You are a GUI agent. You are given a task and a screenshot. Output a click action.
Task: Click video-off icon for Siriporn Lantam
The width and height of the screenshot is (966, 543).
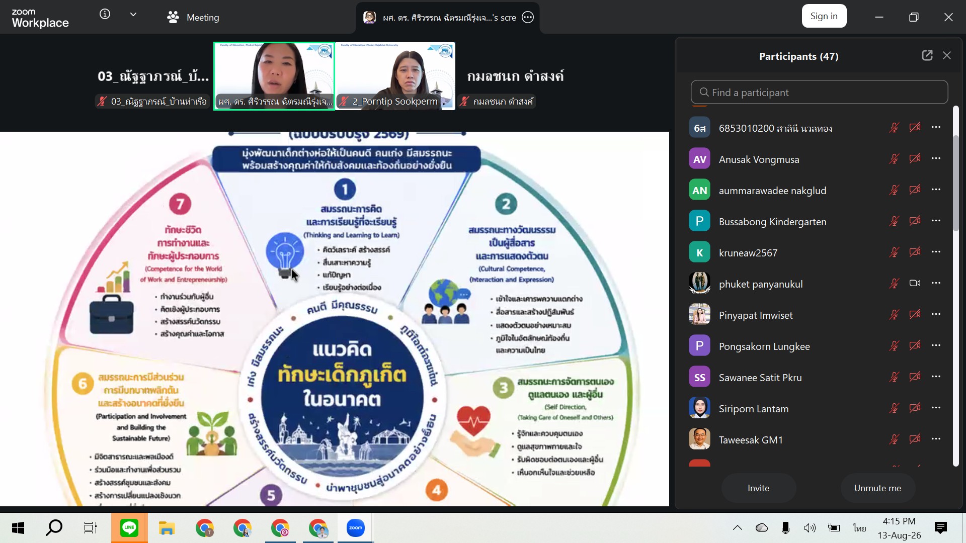(x=915, y=408)
